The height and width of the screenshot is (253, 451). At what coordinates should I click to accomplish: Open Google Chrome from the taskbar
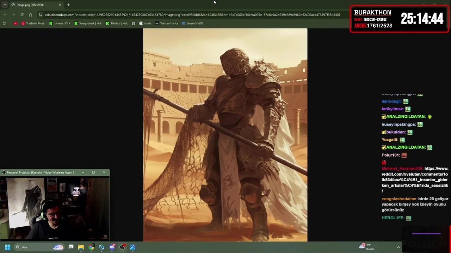(x=91, y=247)
